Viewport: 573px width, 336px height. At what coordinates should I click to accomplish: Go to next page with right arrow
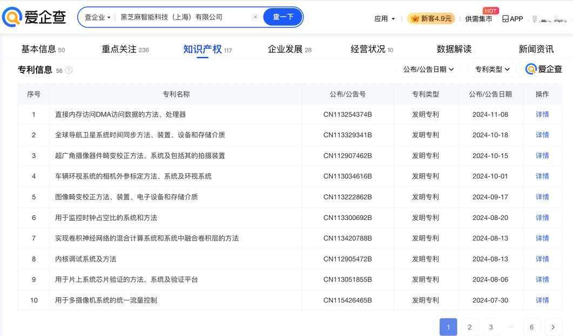click(552, 327)
